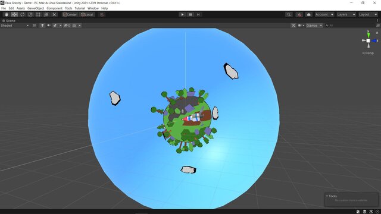The image size is (381, 214).
Task: Open the Gizmos dropdown
Action: pyautogui.click(x=314, y=26)
